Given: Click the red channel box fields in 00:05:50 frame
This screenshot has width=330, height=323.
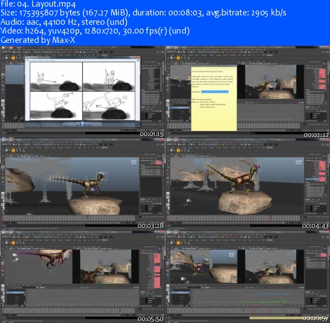Looking at the screenshot, I should pyautogui.click(x=157, y=271).
